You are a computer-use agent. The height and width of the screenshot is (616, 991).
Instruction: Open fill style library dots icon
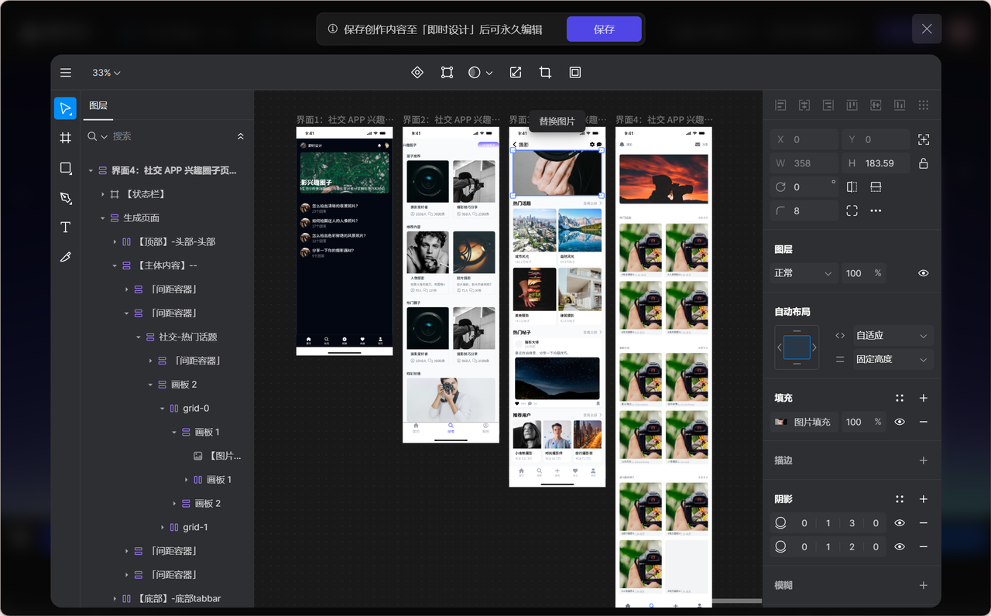(900, 398)
